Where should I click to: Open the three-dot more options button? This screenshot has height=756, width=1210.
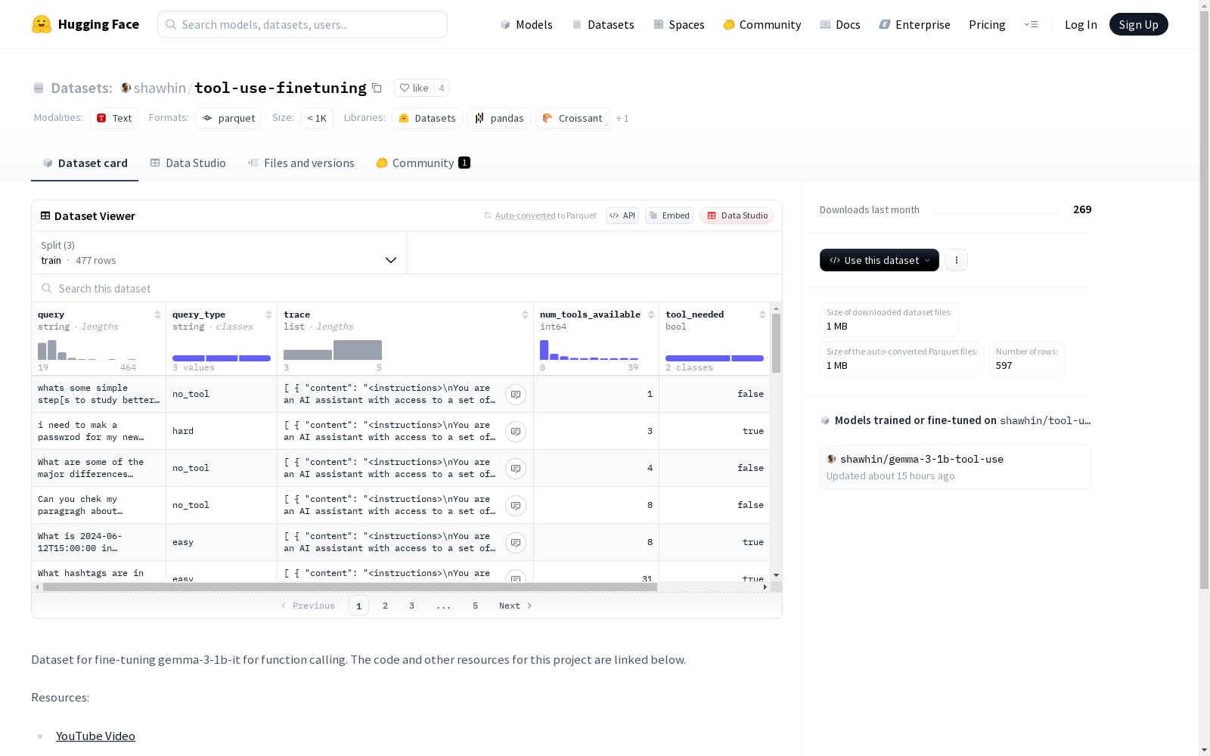coord(957,260)
